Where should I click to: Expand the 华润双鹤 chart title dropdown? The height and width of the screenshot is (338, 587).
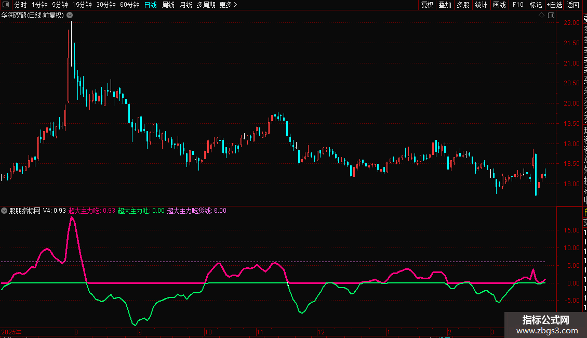(70, 16)
